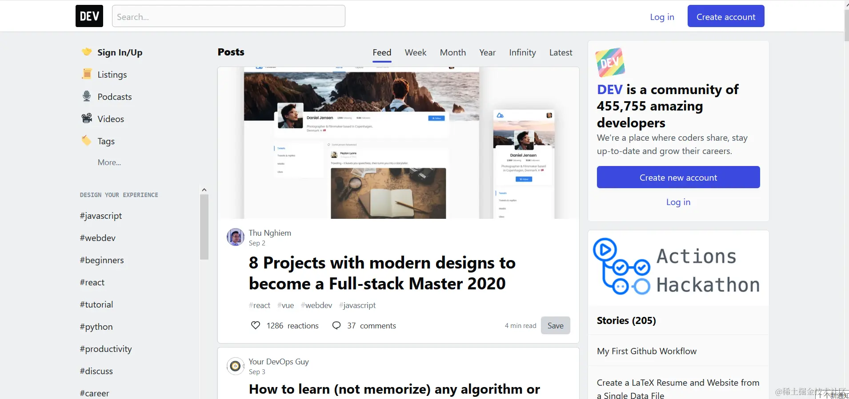Image resolution: width=849 pixels, height=399 pixels.
Task: Click Log in link in community card
Action: pyautogui.click(x=678, y=202)
